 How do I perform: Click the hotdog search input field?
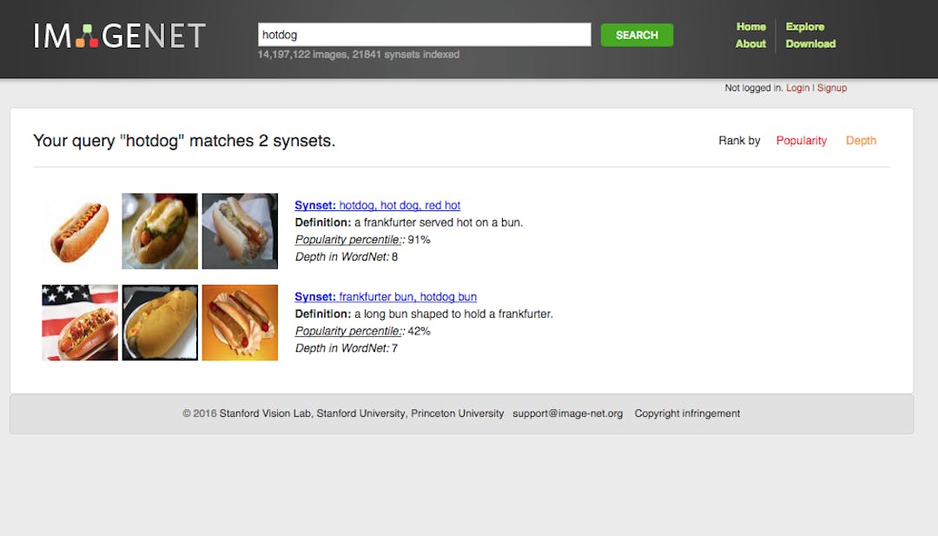point(424,35)
